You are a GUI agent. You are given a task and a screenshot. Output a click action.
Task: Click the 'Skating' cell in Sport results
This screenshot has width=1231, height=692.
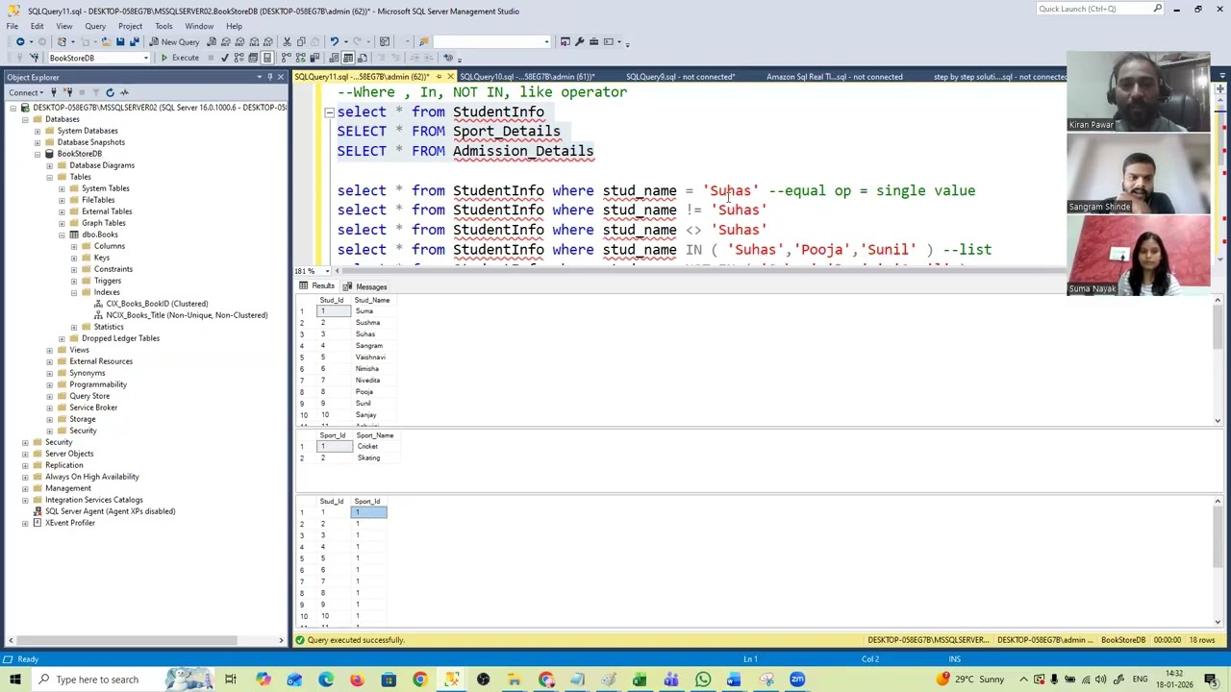pos(374,458)
